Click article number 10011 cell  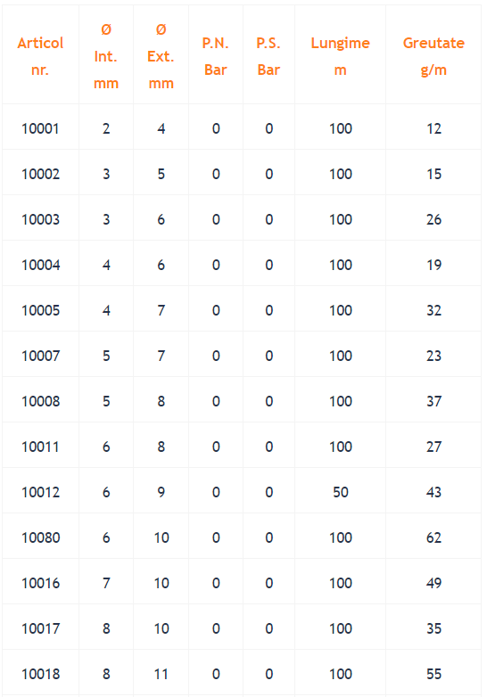coord(40,447)
